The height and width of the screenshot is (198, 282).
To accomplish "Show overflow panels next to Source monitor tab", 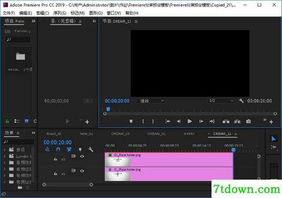I will pos(94,21).
